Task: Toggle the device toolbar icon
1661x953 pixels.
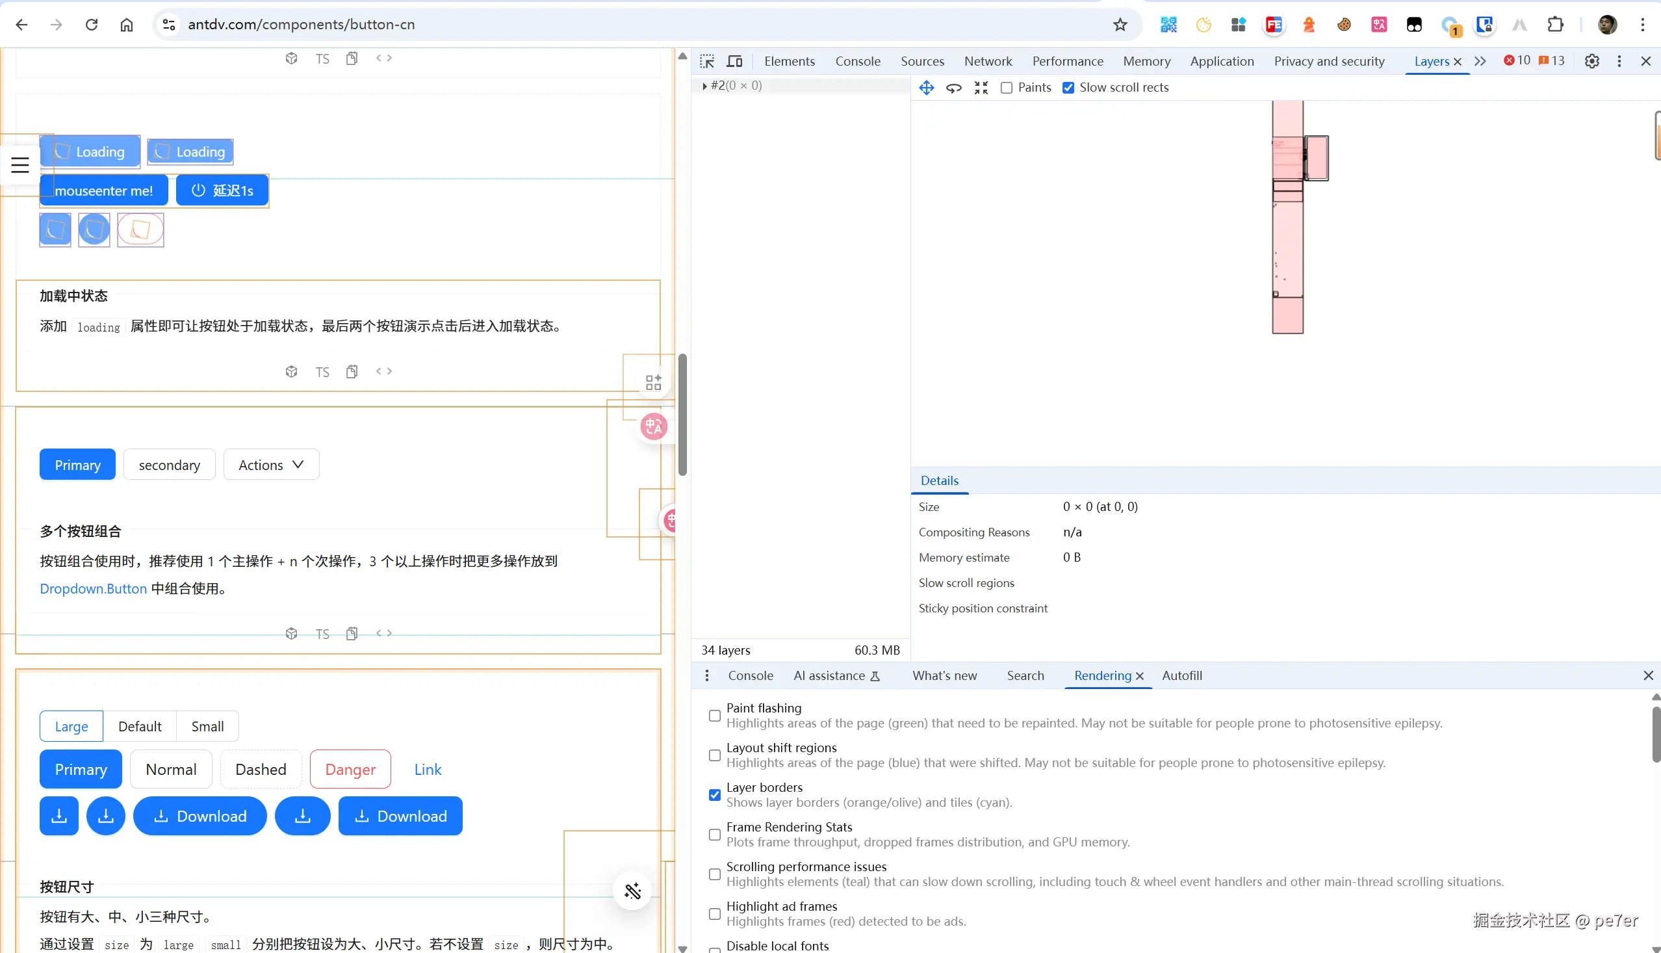Action: pyautogui.click(x=735, y=61)
